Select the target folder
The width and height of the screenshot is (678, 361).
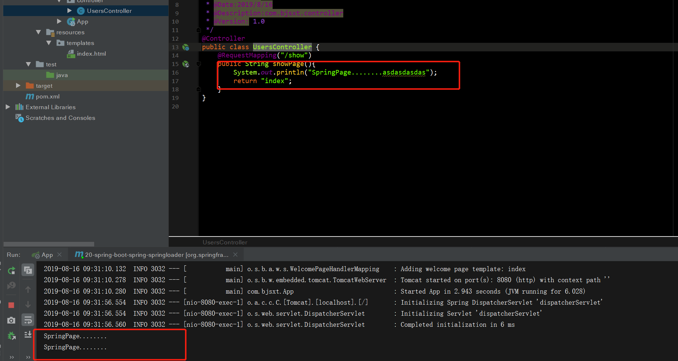(x=44, y=86)
